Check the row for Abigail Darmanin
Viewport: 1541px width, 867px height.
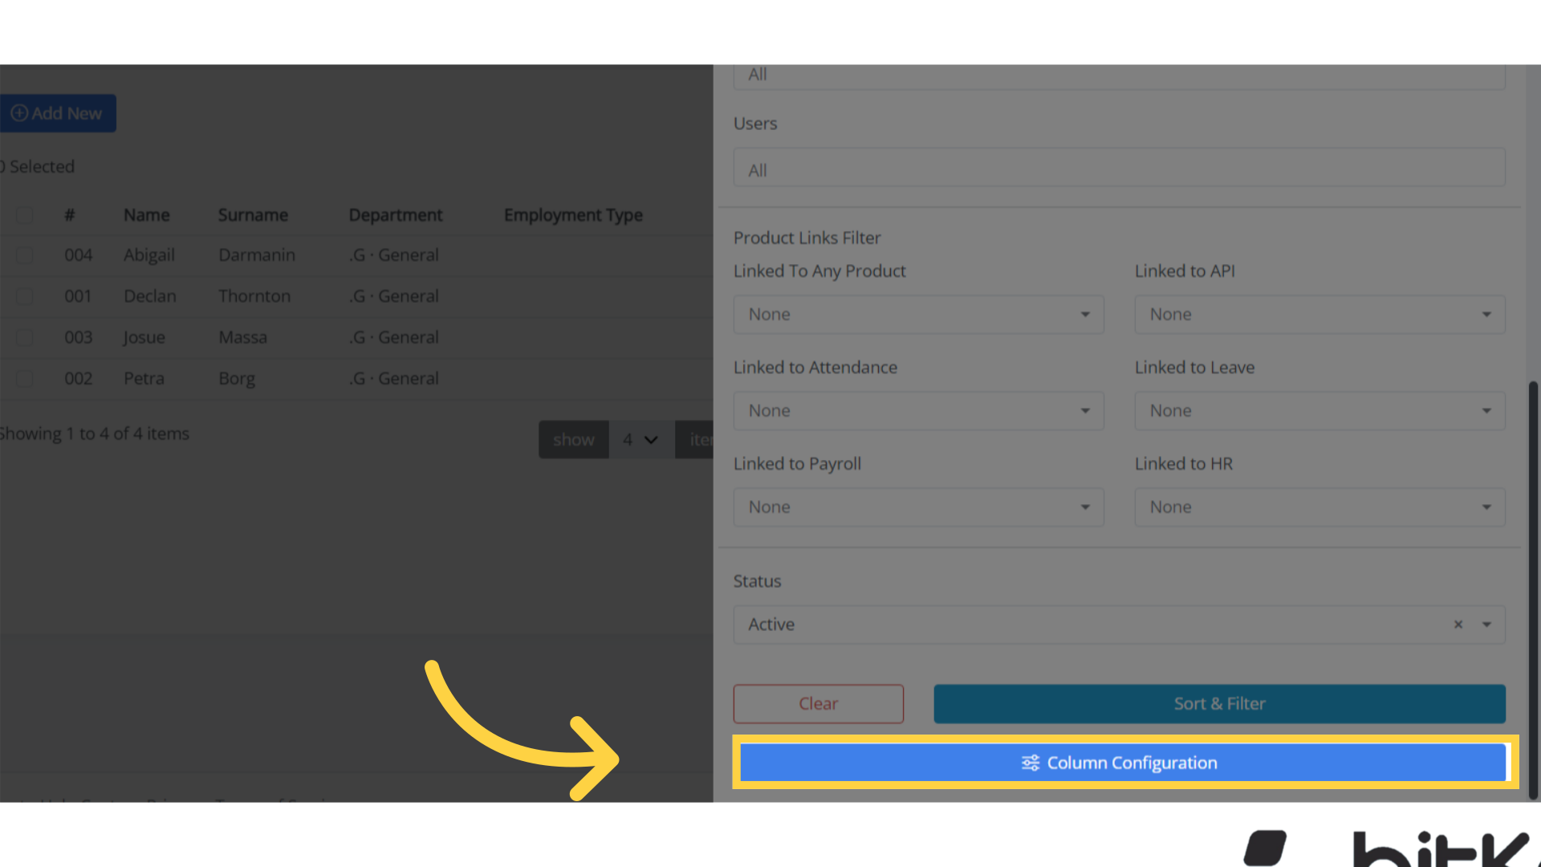[24, 254]
